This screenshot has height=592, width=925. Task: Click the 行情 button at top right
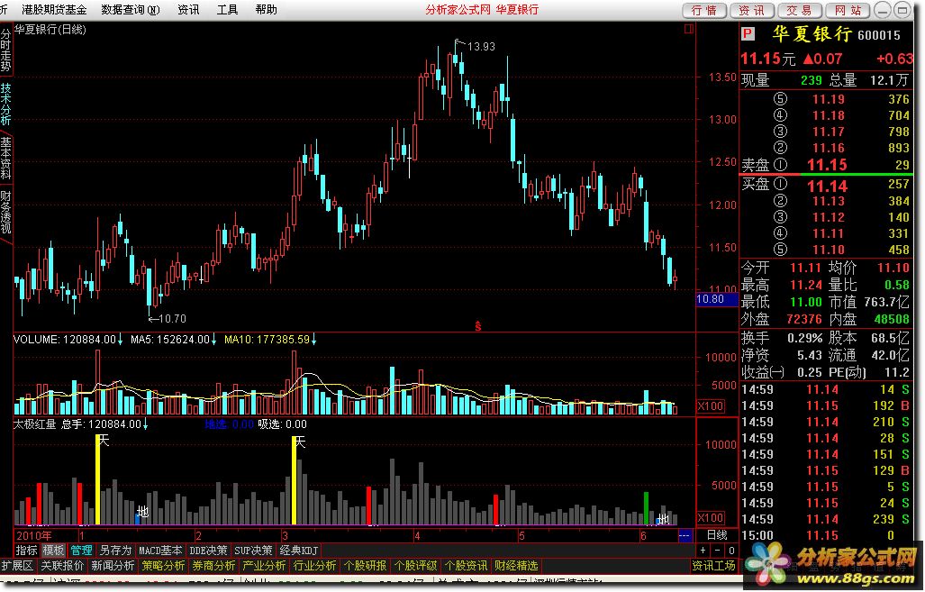(x=703, y=10)
